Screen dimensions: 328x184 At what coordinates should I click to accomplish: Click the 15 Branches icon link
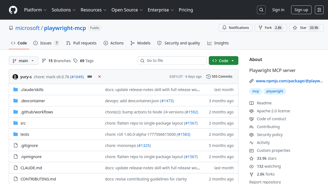(x=56, y=61)
